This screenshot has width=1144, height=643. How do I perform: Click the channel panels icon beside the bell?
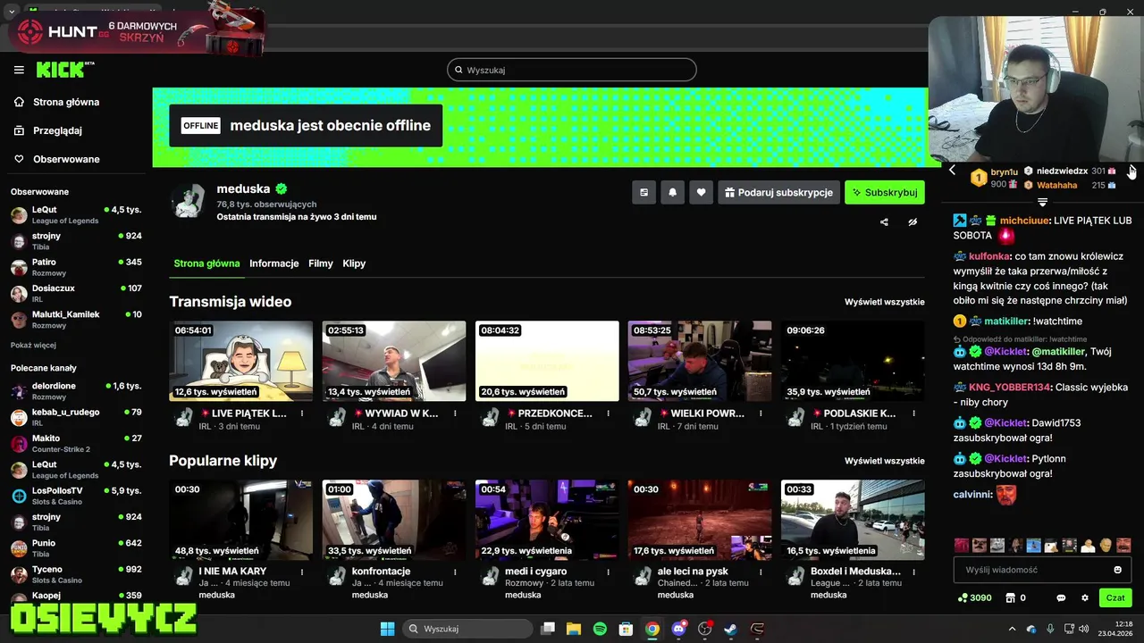[643, 192]
